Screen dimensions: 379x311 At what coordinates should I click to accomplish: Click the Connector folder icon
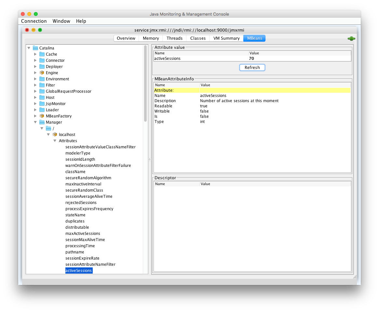[x=42, y=60]
